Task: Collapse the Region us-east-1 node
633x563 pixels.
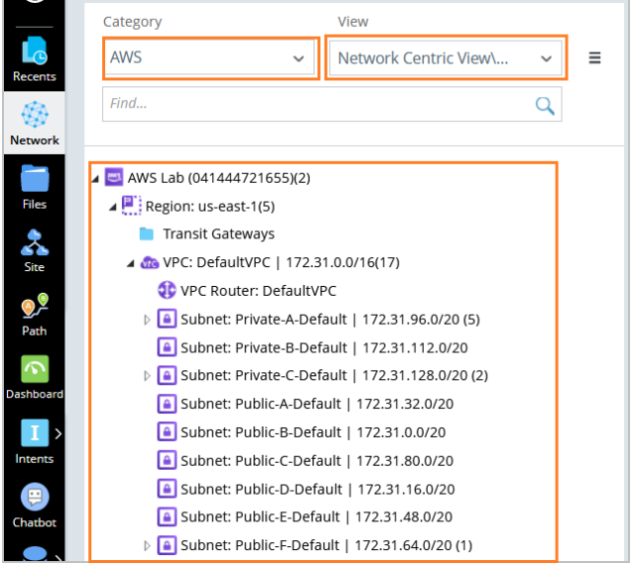Action: click(113, 207)
